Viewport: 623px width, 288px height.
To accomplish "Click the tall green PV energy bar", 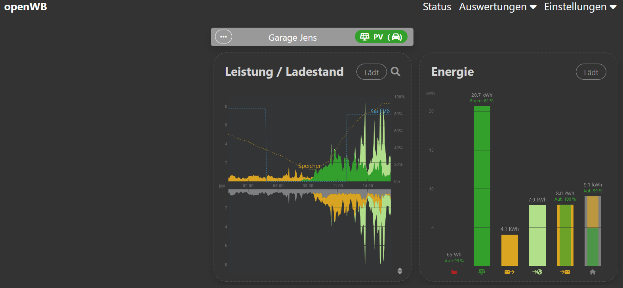I will 482,186.
